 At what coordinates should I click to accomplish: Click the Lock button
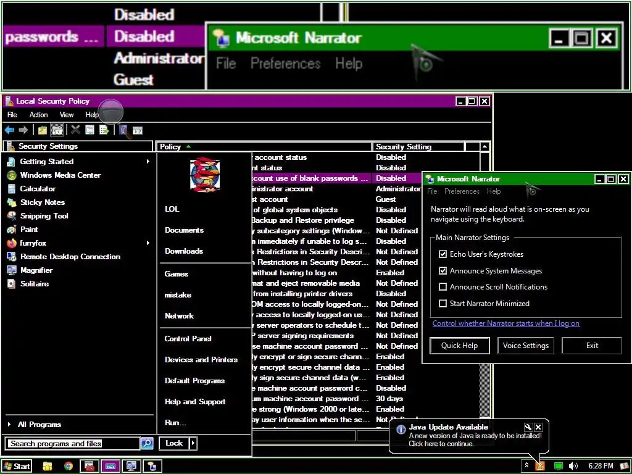pos(174,443)
